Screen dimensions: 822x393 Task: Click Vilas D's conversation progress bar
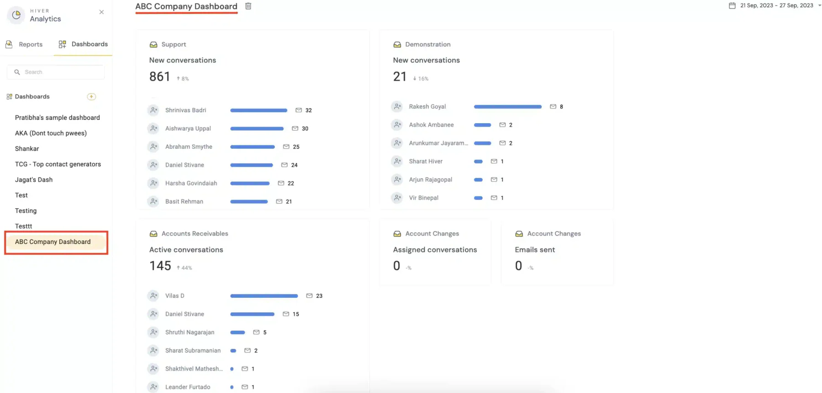pos(264,296)
